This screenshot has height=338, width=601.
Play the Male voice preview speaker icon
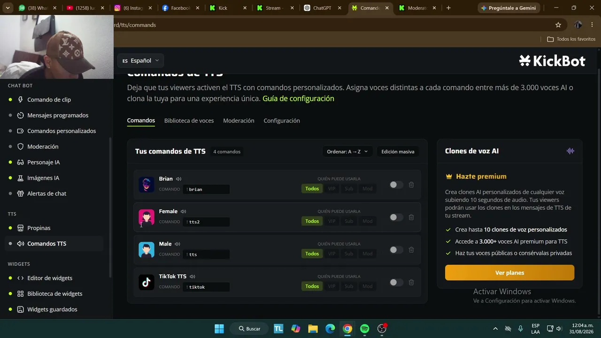pyautogui.click(x=177, y=244)
